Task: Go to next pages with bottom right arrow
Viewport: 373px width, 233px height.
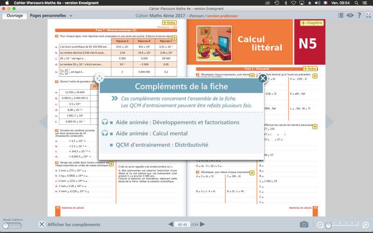Action: pyautogui.click(x=202, y=224)
